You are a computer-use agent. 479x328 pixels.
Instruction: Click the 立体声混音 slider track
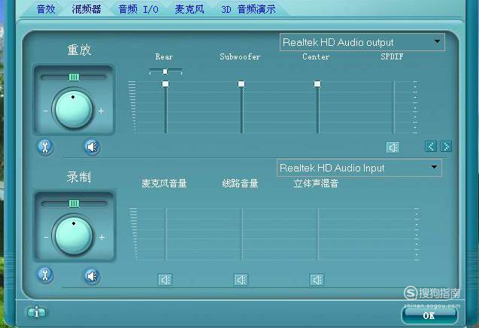(318, 234)
